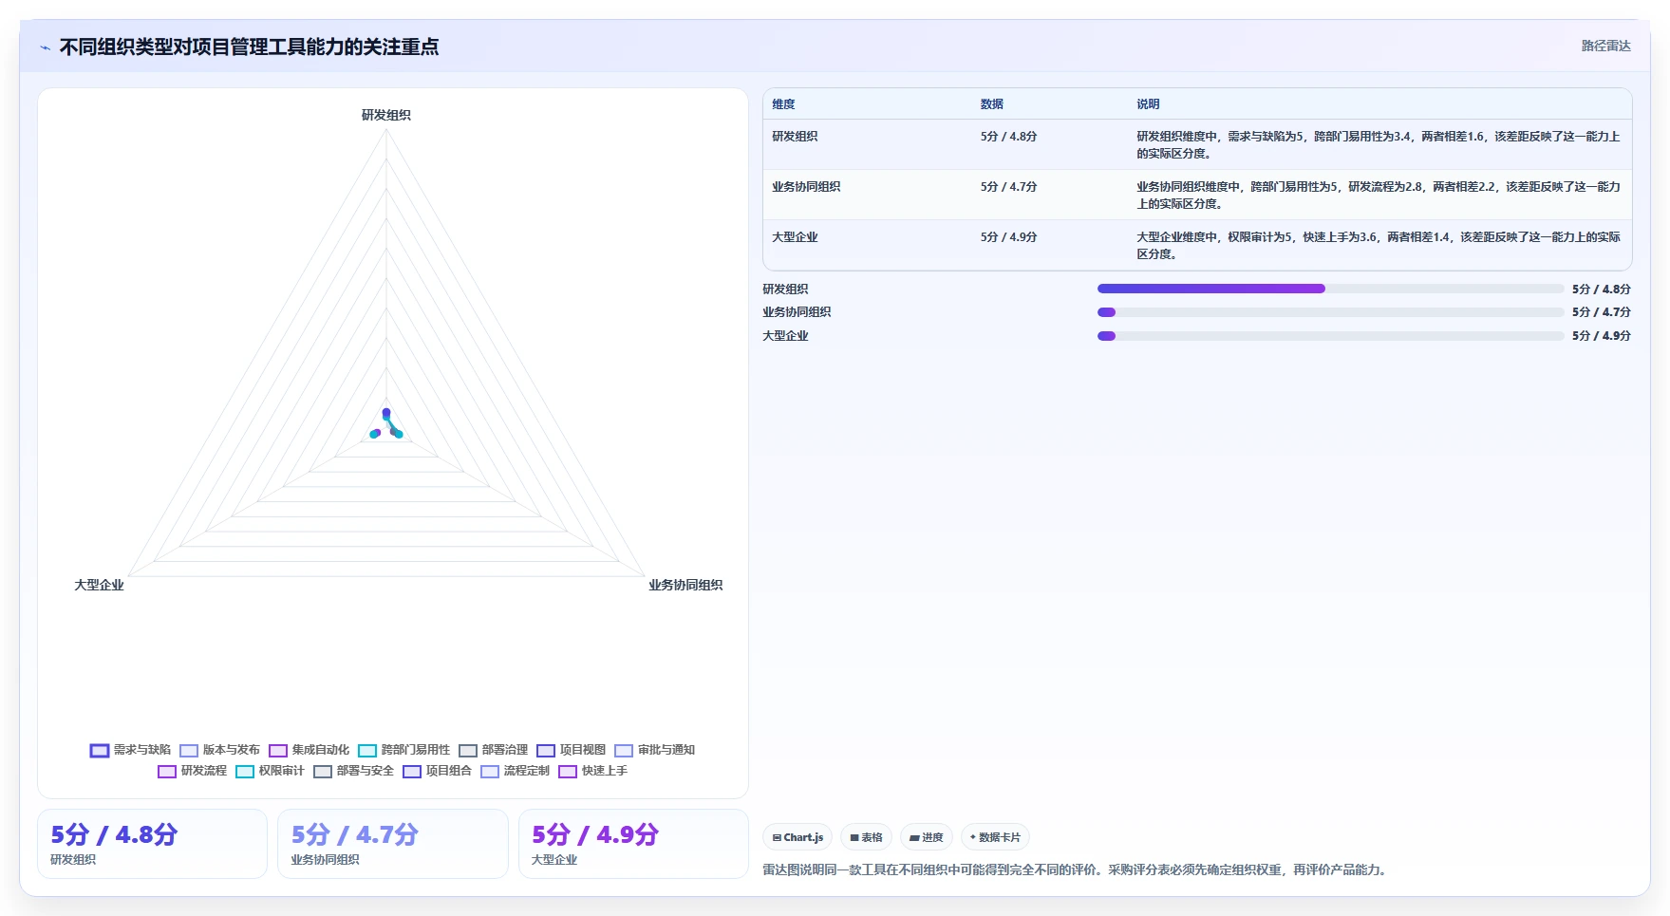Click the 研发组织 table row cell

coord(867,144)
